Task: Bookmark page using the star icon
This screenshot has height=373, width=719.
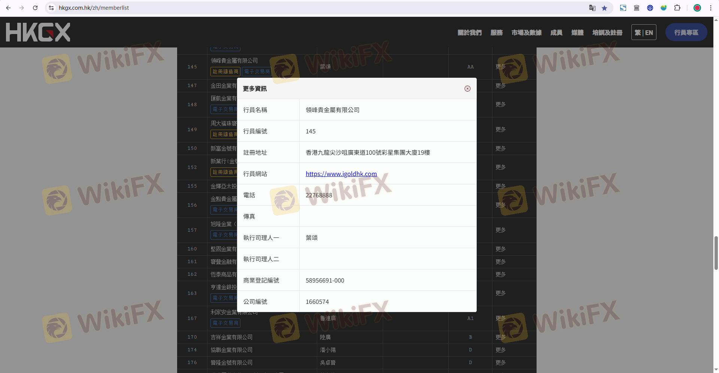Action: tap(604, 8)
